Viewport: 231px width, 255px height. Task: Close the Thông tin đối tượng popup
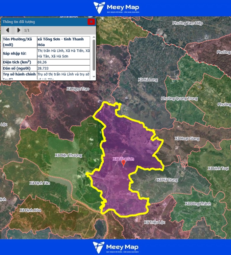click(x=91, y=22)
